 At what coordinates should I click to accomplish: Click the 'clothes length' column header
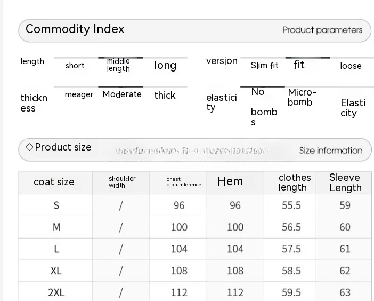pos(295,183)
